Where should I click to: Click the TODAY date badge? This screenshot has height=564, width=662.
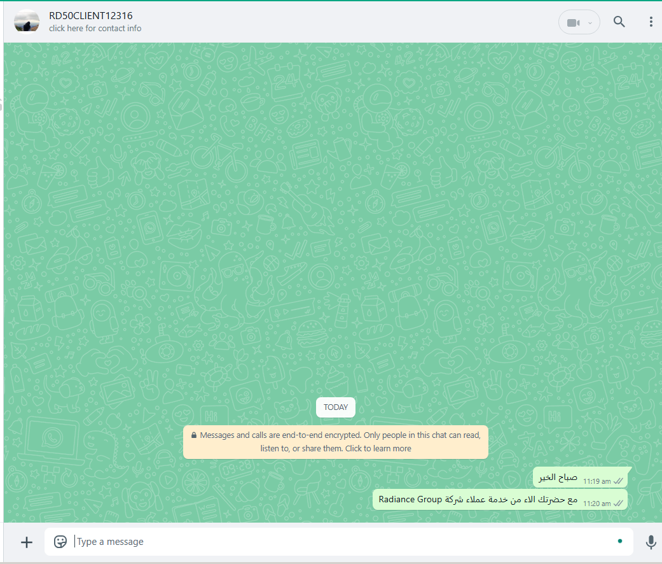click(x=336, y=407)
